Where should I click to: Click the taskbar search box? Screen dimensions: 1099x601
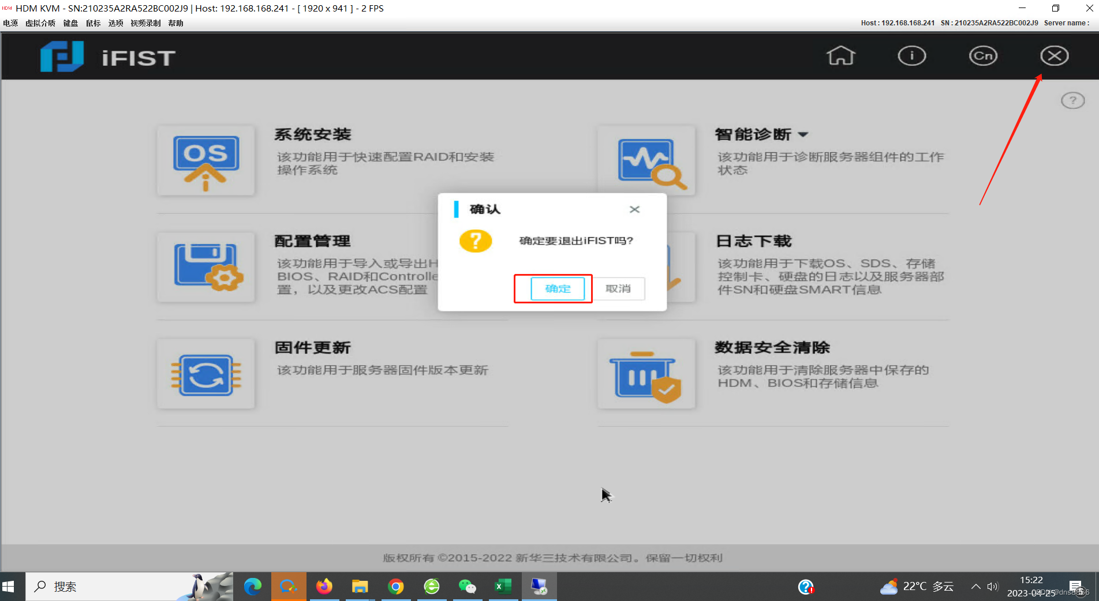click(129, 587)
